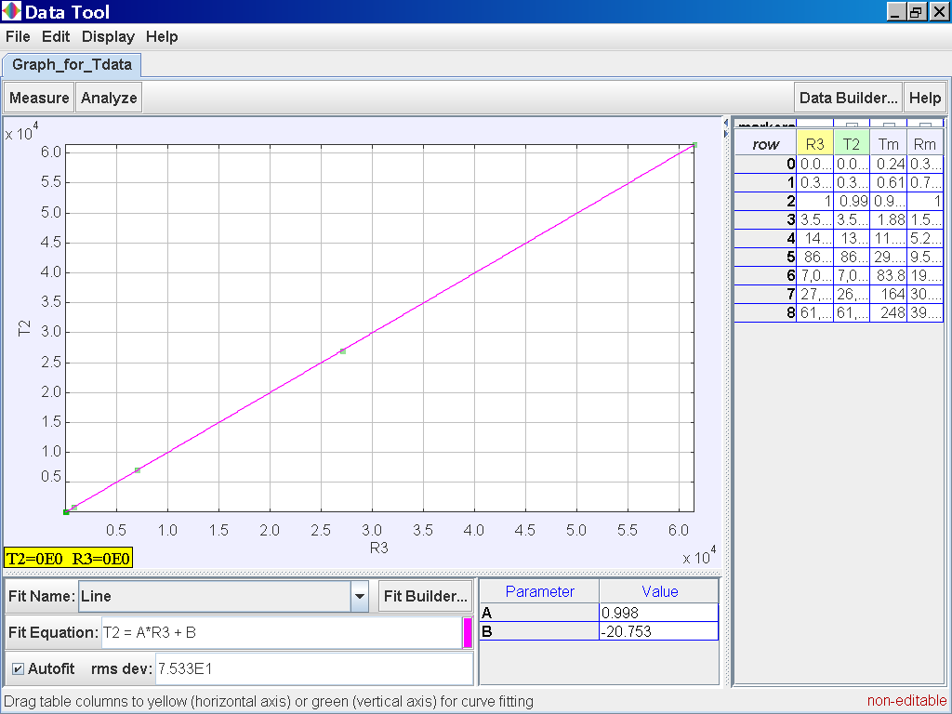952x714 pixels.
Task: Click the Measure button
Action: (39, 98)
